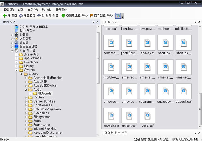Select the Carrier Bundles folder
Screen dimensions: 202x141
pos(44,101)
